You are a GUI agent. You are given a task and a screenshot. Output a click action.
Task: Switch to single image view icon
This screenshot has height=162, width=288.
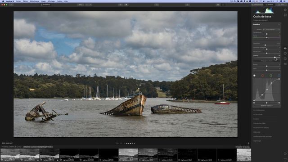[x=223, y=5]
